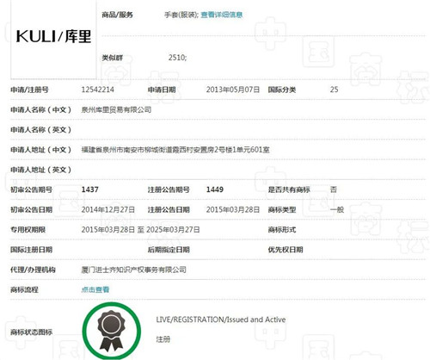The image size is (430, 360).
Task: Click the 点击查看 trademark process link
Action: [95, 289]
